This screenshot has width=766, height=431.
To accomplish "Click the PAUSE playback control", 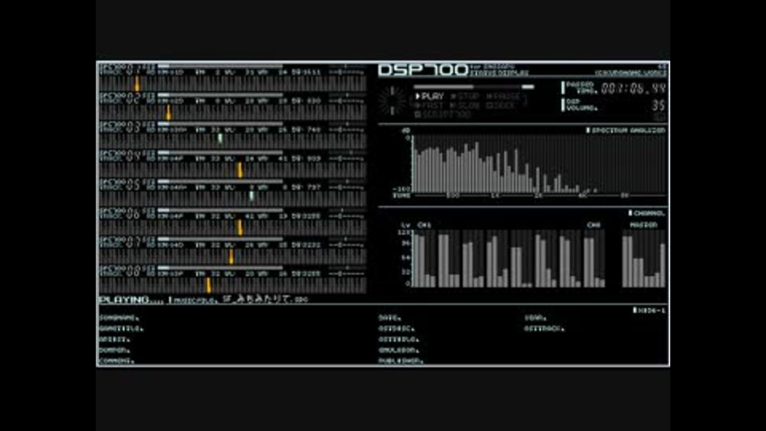I will [x=503, y=97].
